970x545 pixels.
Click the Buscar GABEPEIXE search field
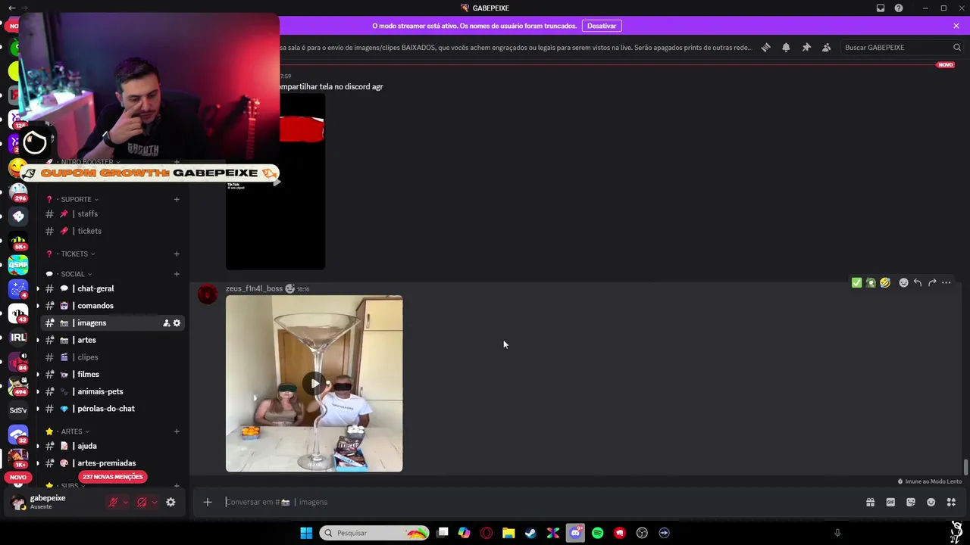tap(901, 47)
